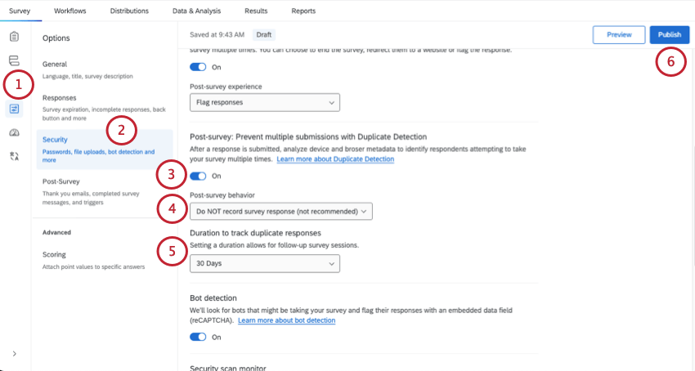Open the Post-survey behavior dropdown
Viewport: 695px width, 371px height.
coord(281,212)
